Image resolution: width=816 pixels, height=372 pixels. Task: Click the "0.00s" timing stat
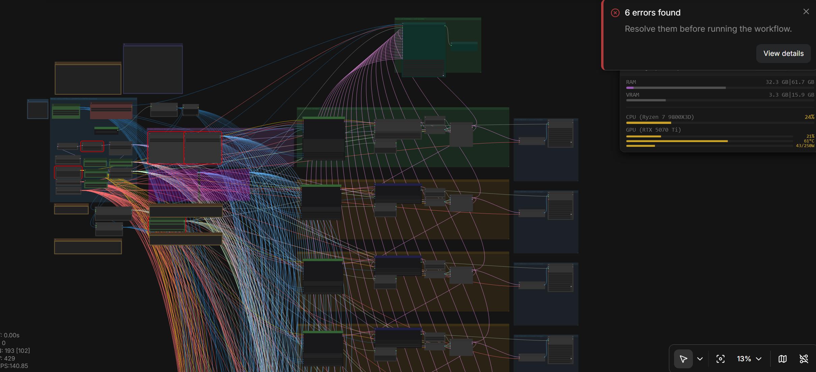click(11, 335)
